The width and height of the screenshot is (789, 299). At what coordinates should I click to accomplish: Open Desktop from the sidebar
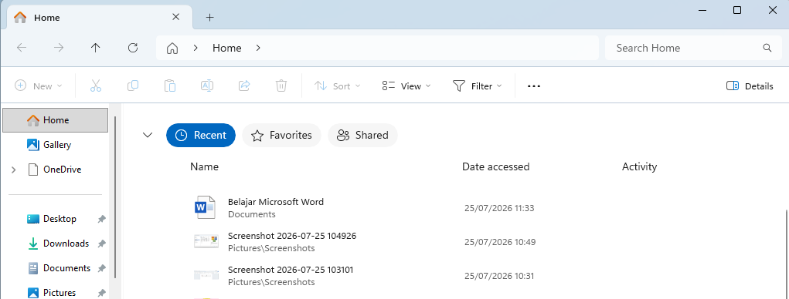(x=60, y=219)
